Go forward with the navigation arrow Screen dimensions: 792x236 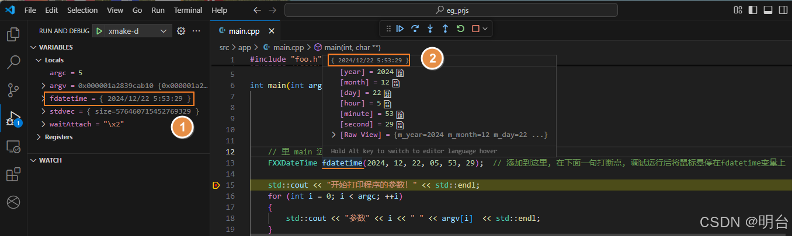[x=272, y=10]
